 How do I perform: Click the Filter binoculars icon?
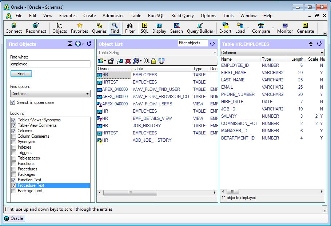click(x=129, y=28)
